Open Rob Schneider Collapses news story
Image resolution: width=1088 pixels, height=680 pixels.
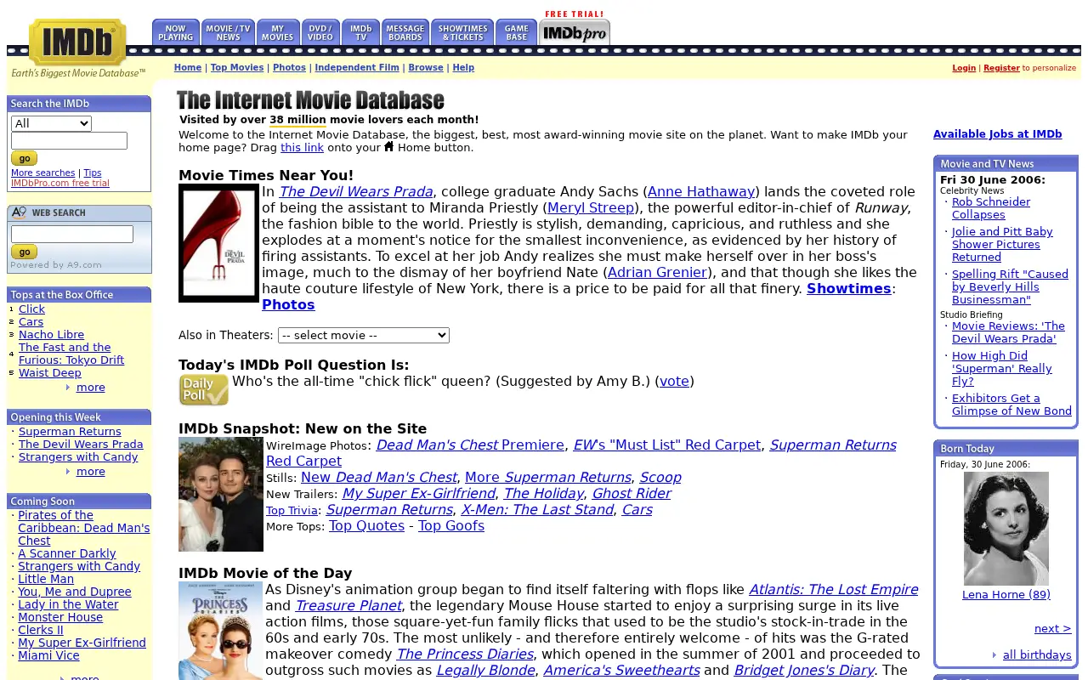(991, 208)
